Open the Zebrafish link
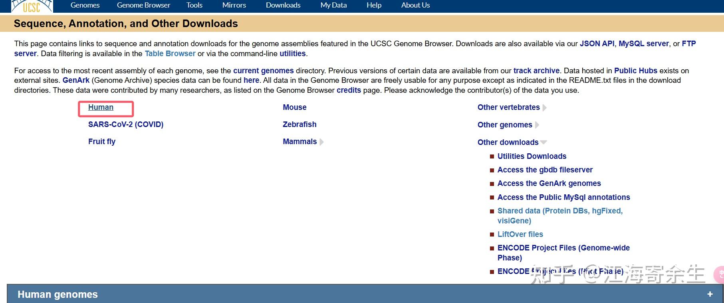 click(300, 124)
